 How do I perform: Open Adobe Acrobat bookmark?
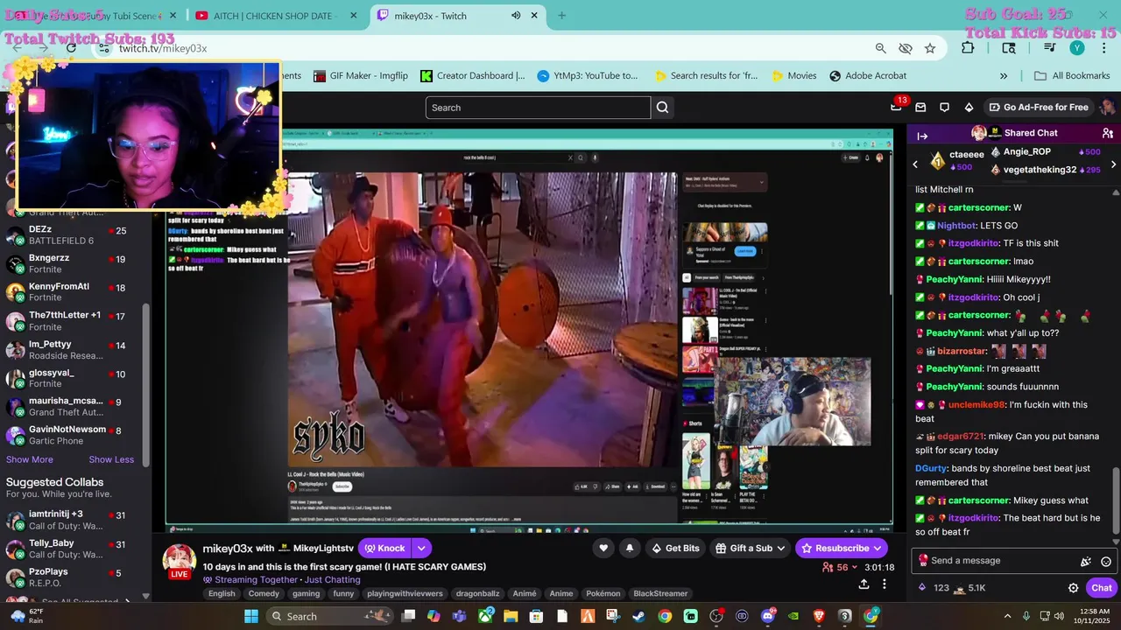click(x=868, y=76)
